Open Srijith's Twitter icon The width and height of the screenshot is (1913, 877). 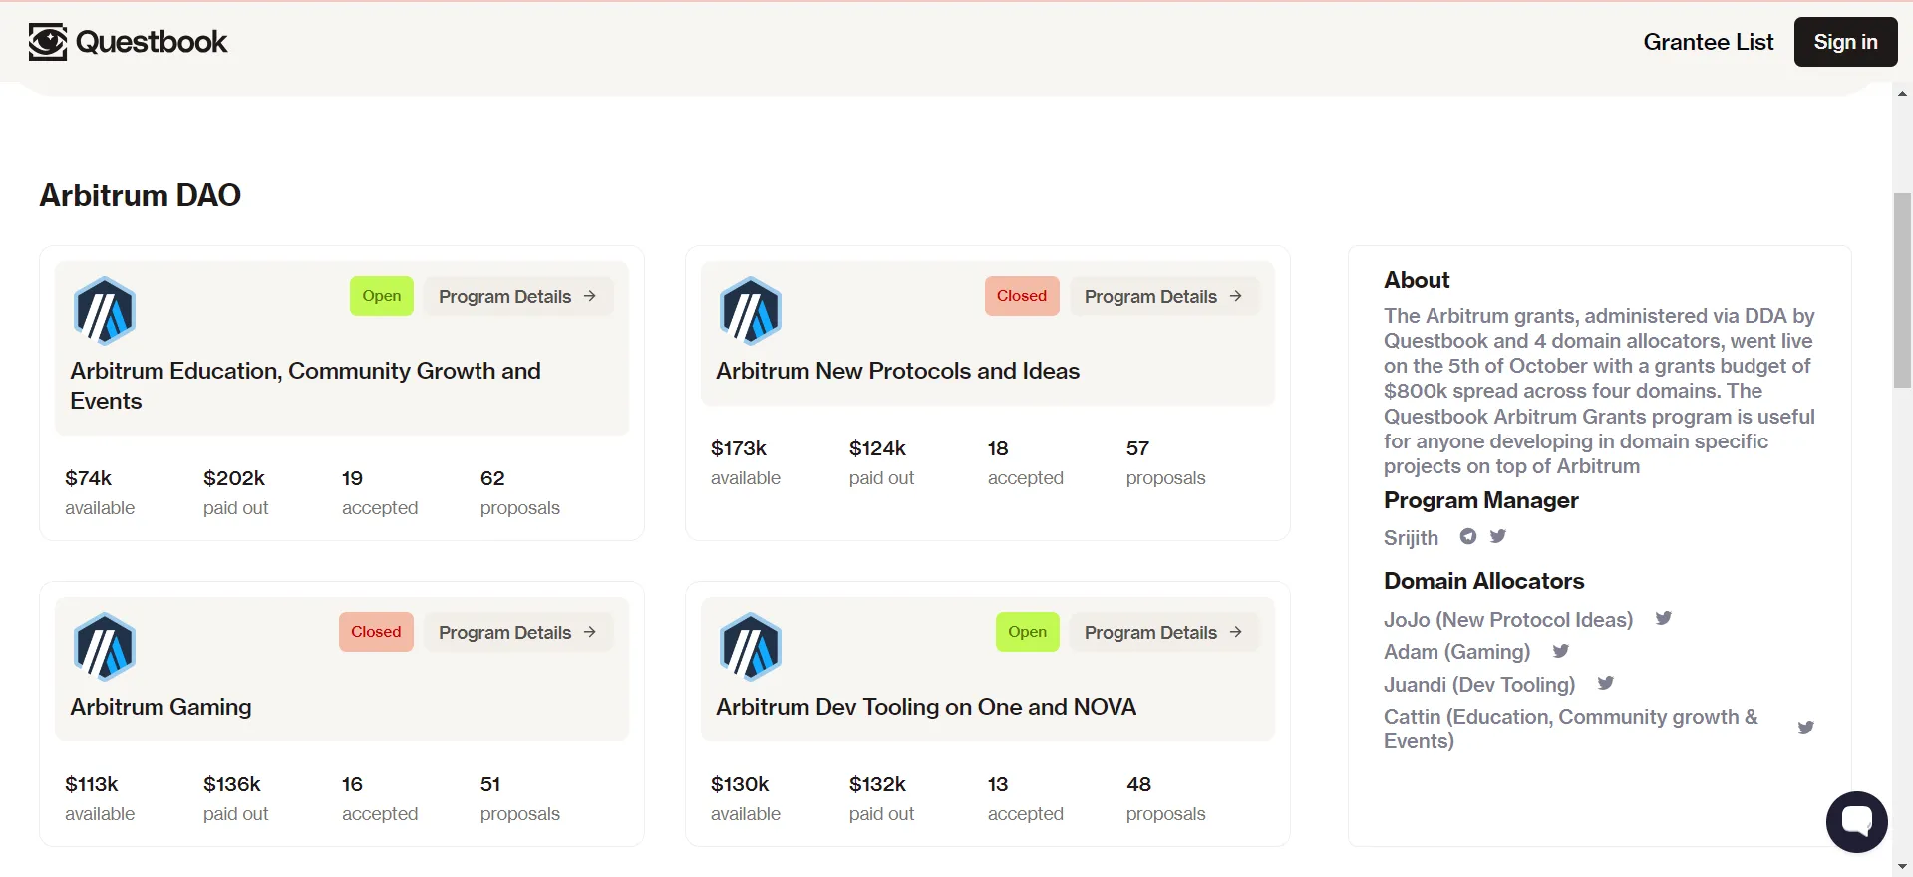1498,536
